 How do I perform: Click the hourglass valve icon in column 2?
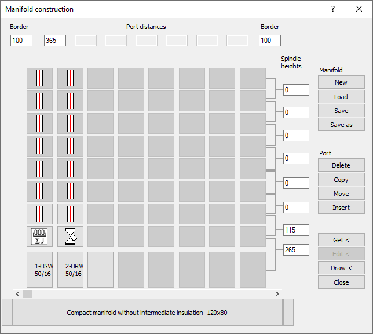point(71,237)
